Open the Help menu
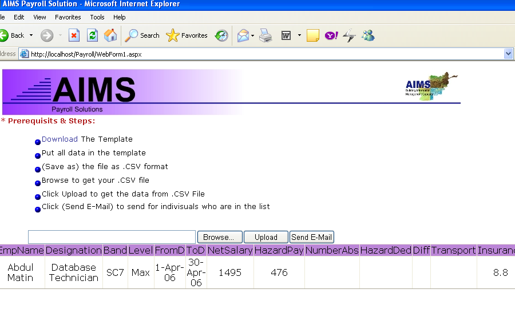The image size is (515, 317). click(119, 17)
